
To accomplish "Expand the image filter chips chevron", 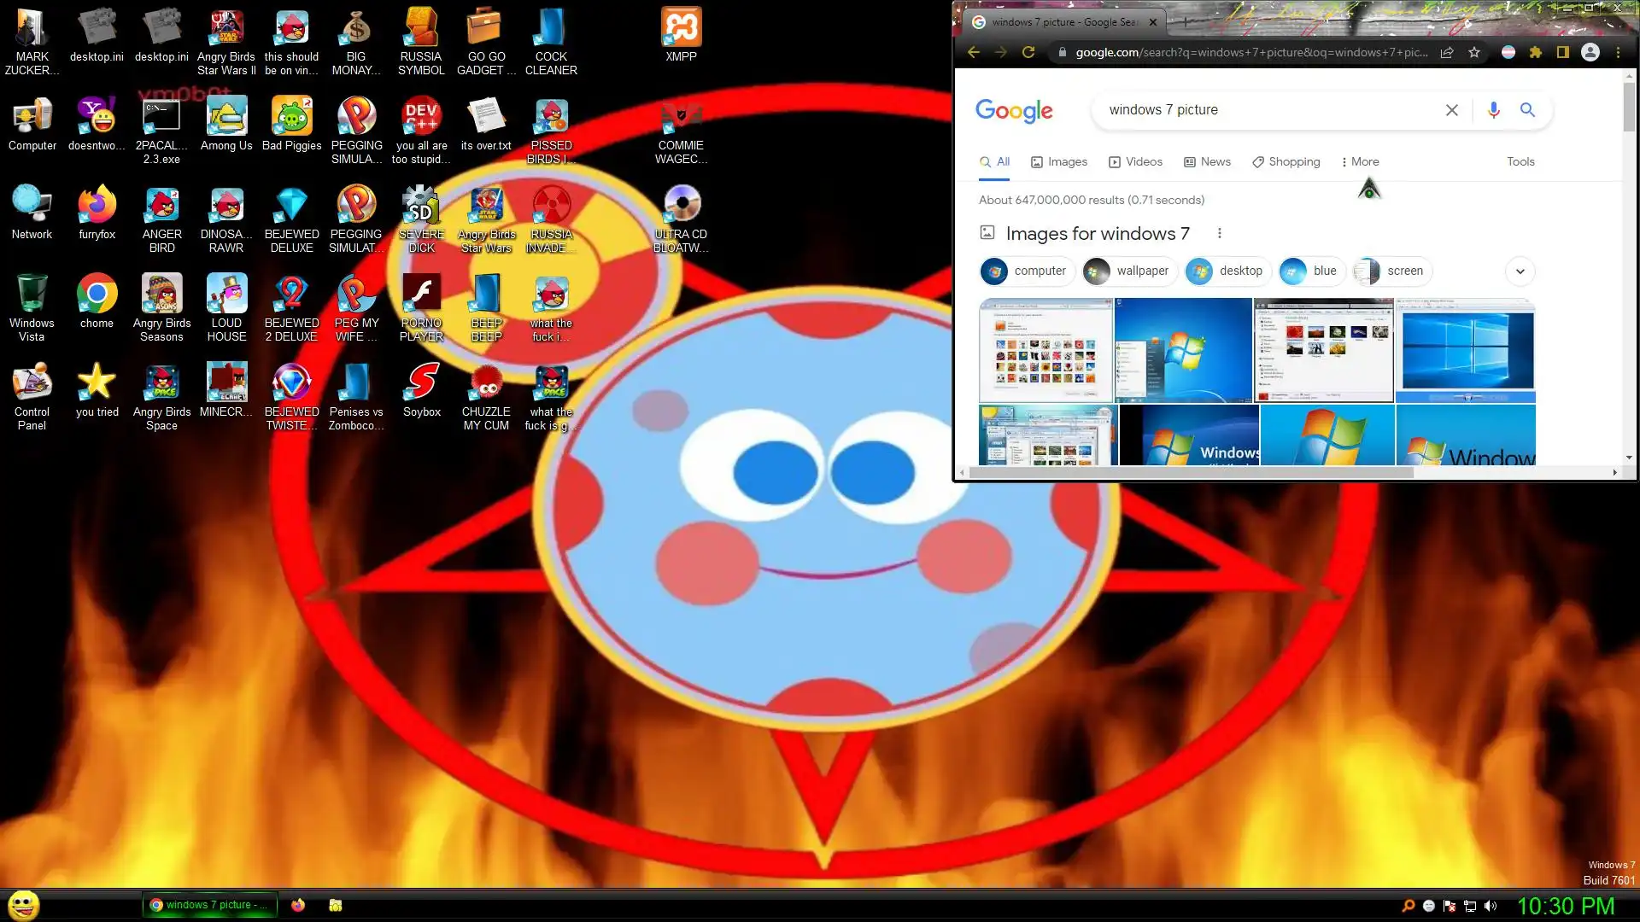I will tap(1520, 271).
